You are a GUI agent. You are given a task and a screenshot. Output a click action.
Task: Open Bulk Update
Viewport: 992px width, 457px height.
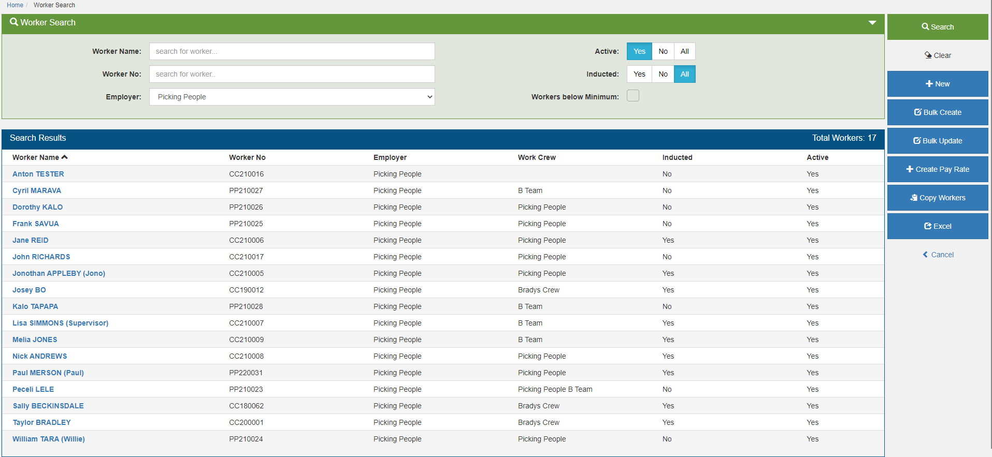938,141
